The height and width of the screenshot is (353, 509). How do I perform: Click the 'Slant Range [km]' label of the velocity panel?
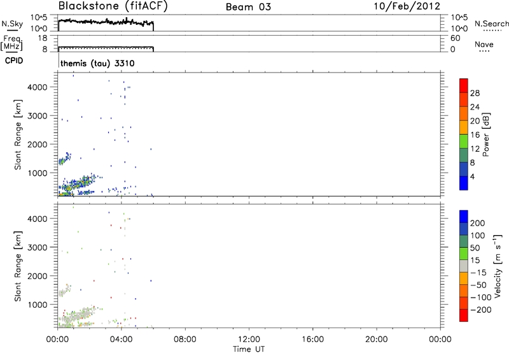point(18,266)
